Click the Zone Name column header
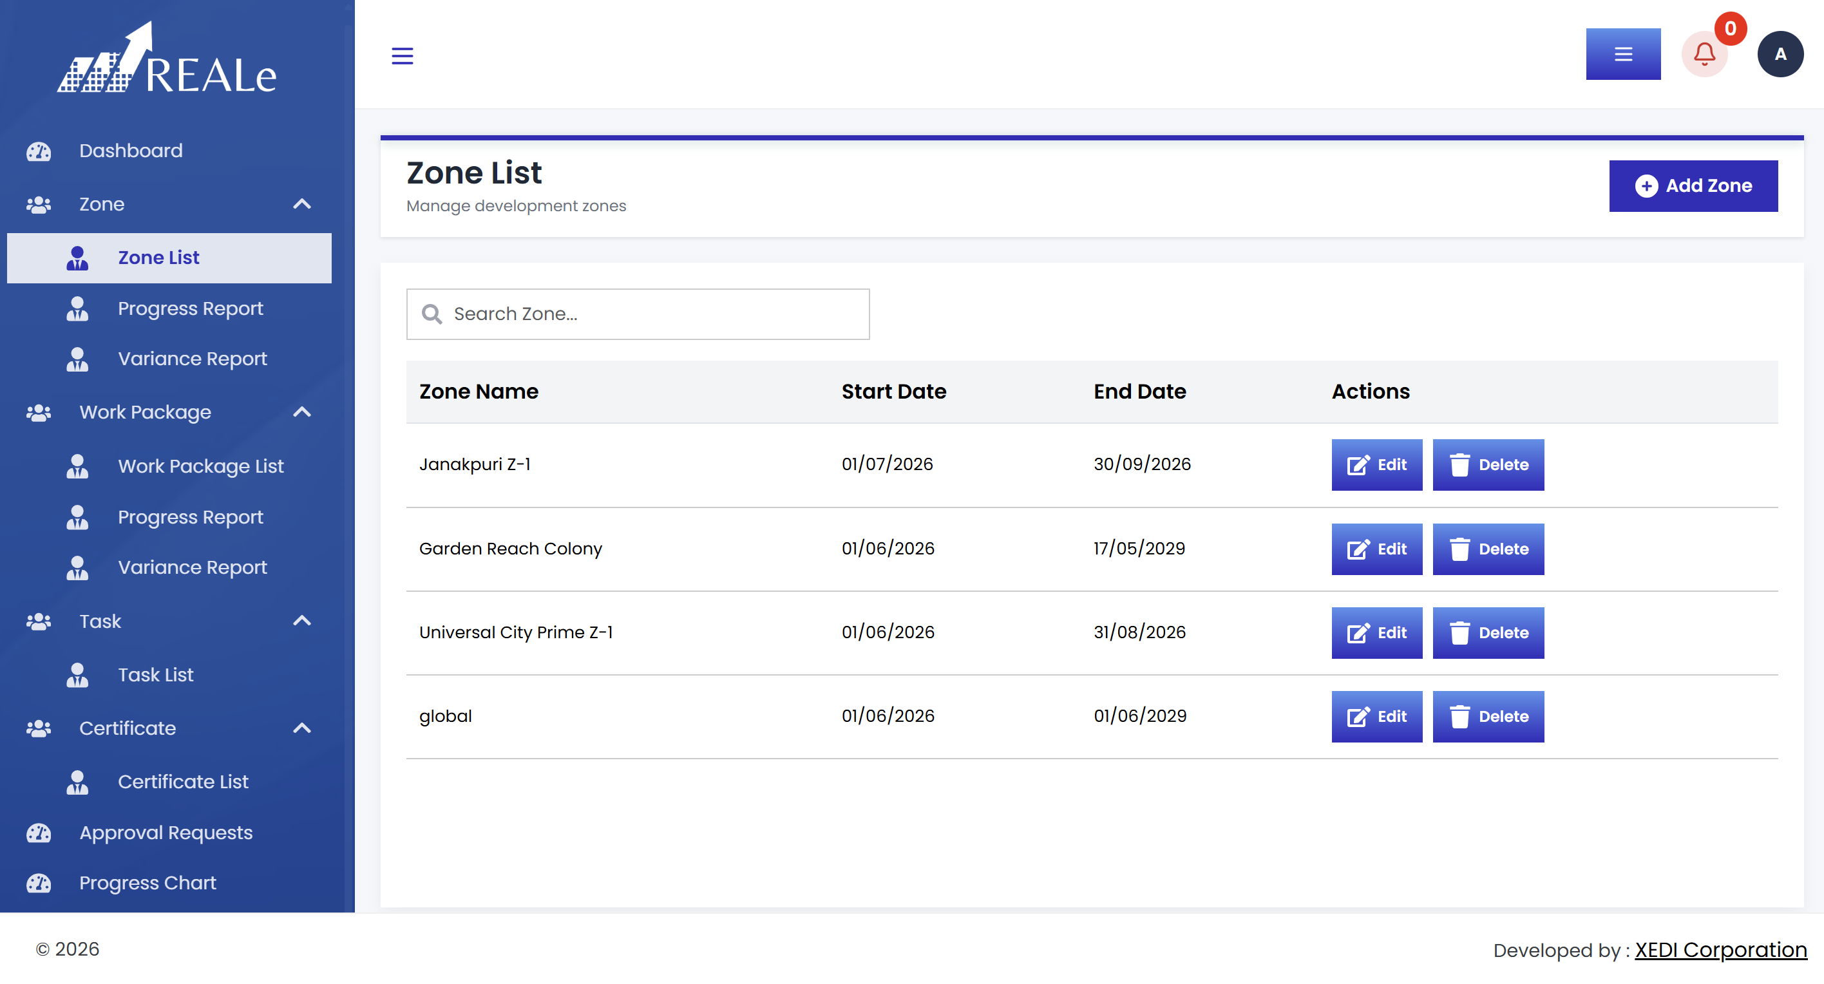Screen dimensions: 1824x984 tap(479, 392)
